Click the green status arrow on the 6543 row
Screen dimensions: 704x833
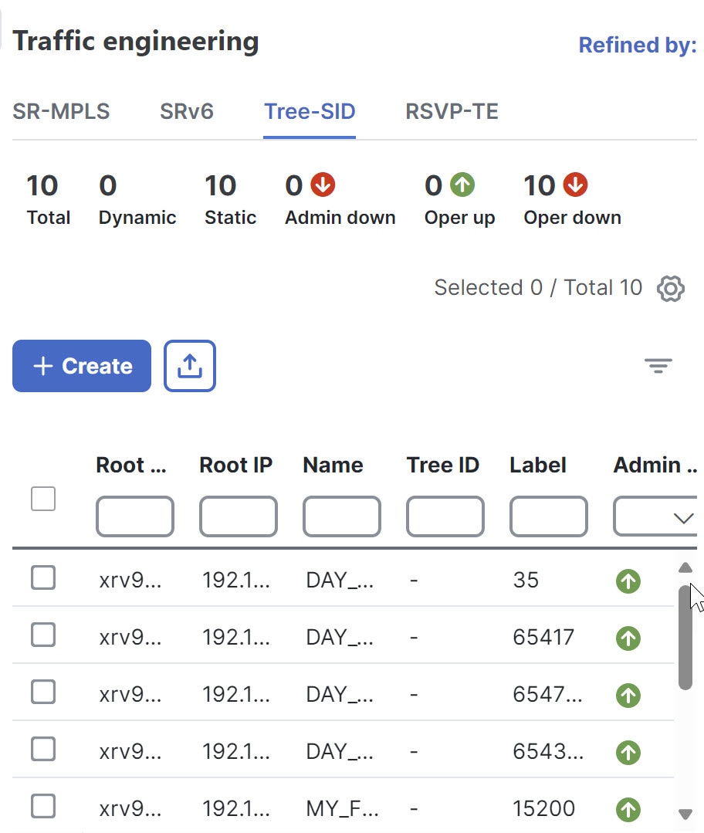(628, 752)
